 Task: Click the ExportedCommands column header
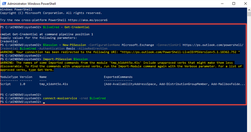pos(118,77)
